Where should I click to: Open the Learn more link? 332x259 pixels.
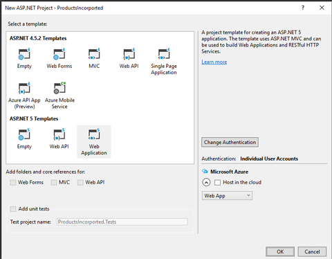point(214,62)
